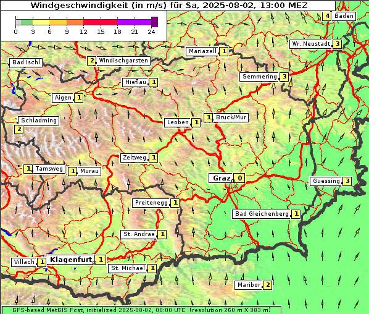Click the Guessing station label
The height and width of the screenshot is (314, 369).
(x=326, y=181)
